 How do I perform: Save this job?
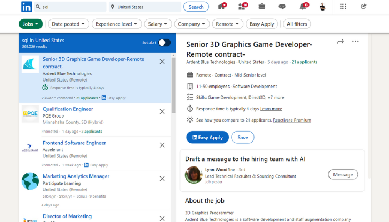coord(243,137)
